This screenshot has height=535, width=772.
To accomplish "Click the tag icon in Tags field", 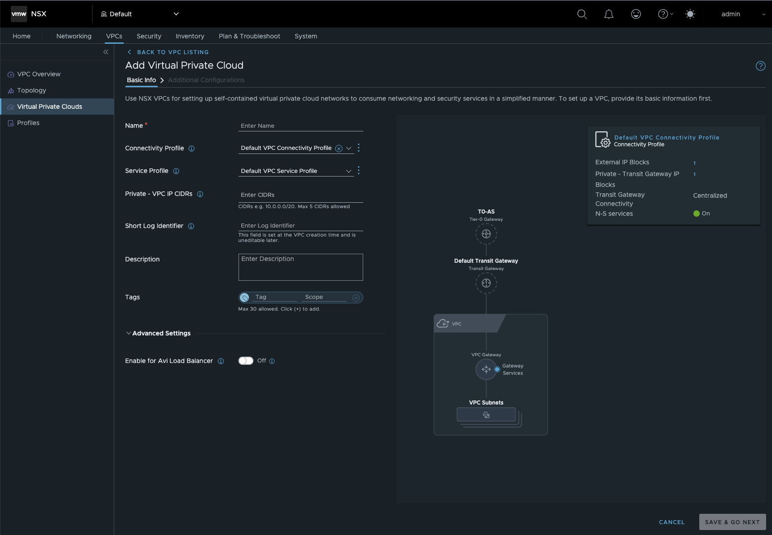I will click(245, 298).
